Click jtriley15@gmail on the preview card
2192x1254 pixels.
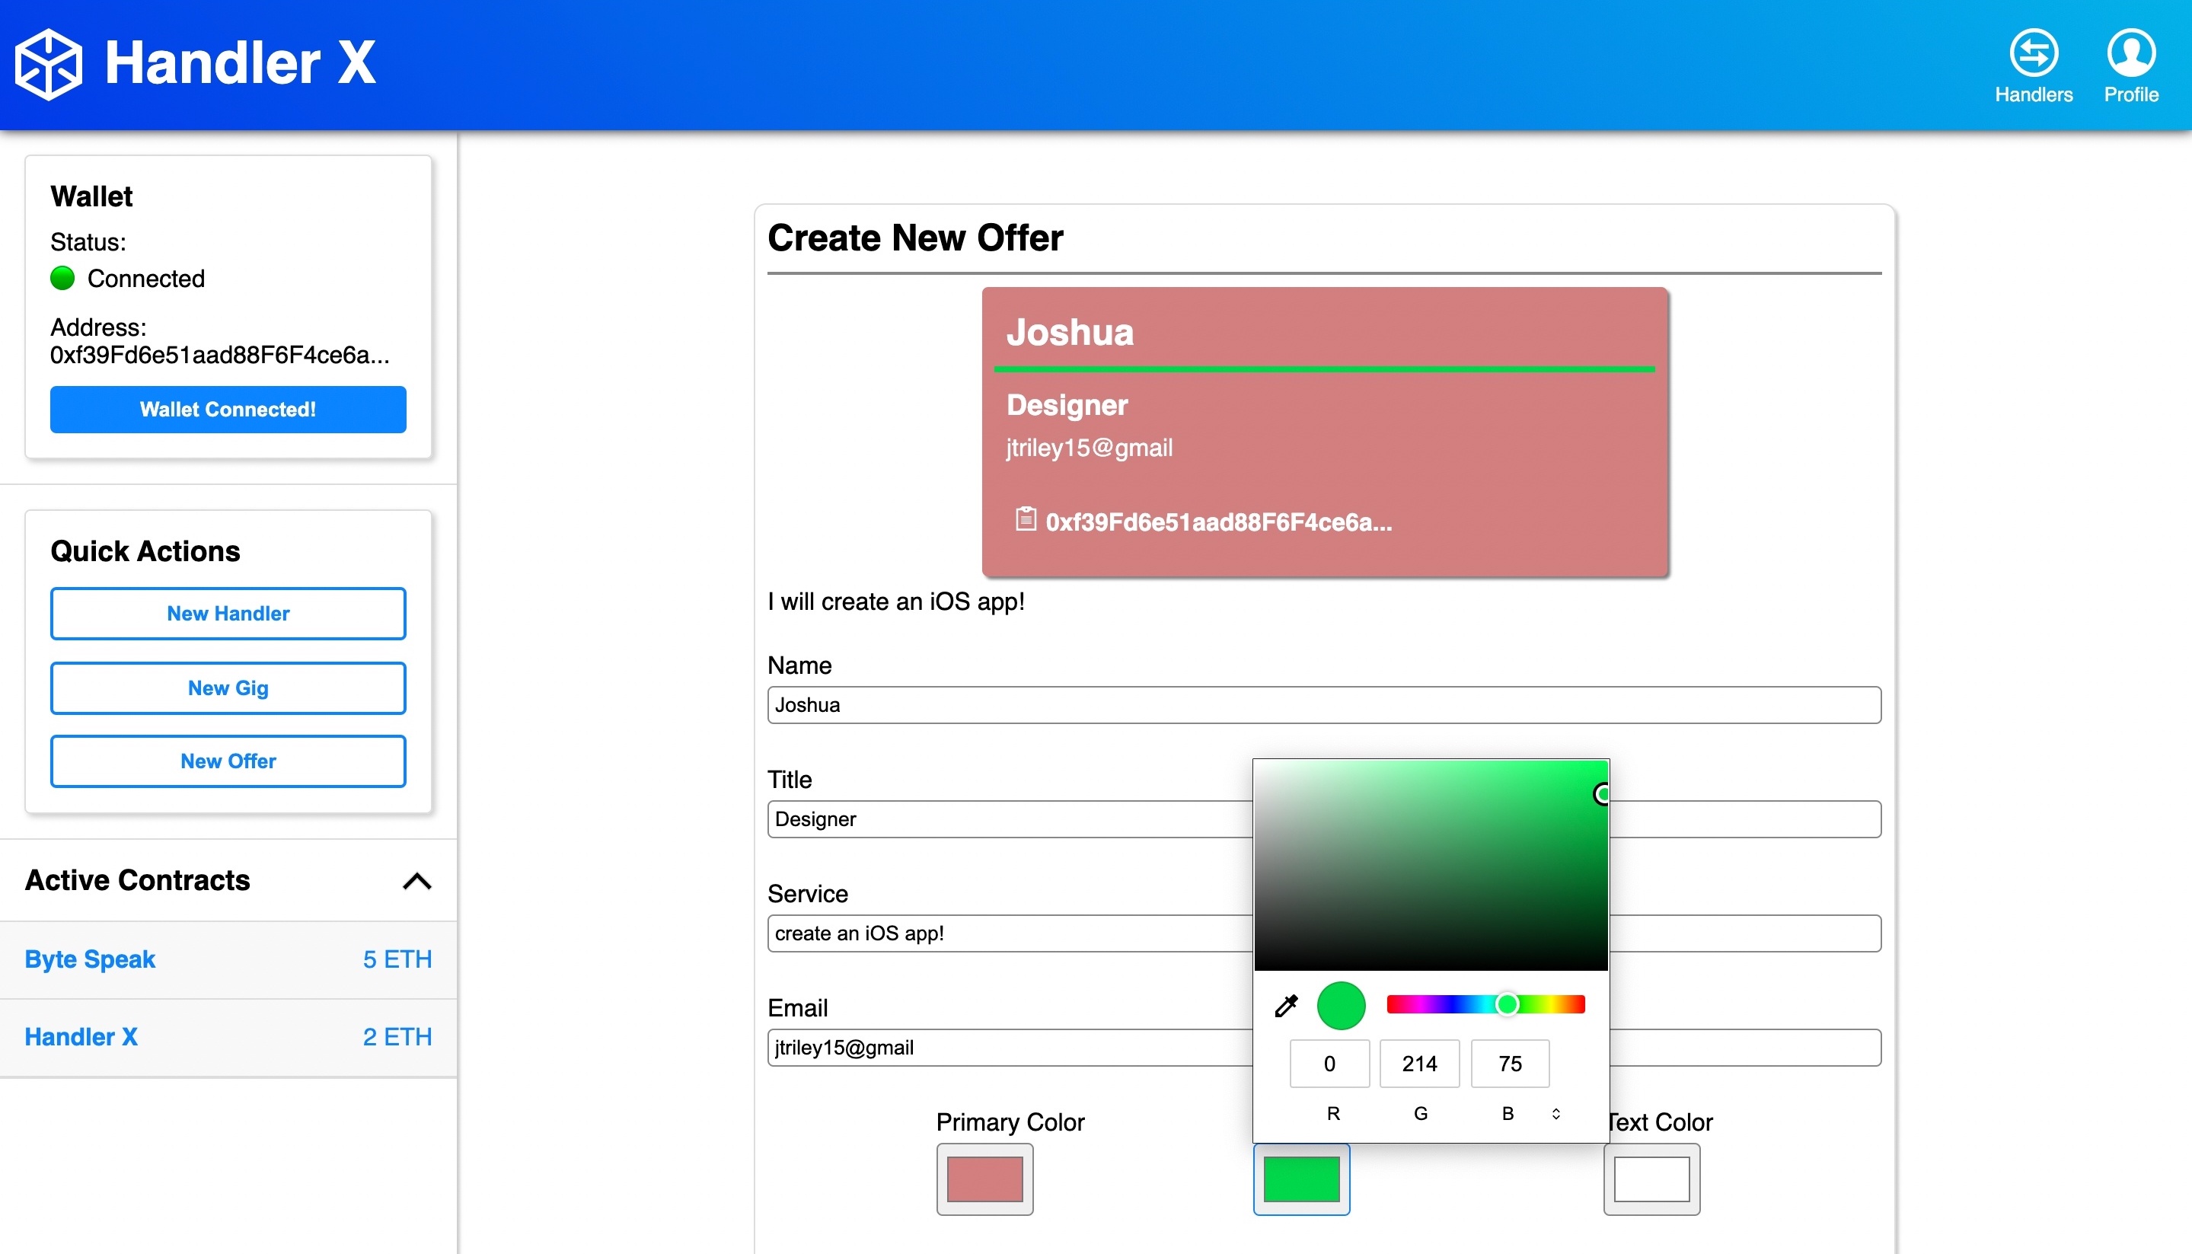pos(1089,448)
